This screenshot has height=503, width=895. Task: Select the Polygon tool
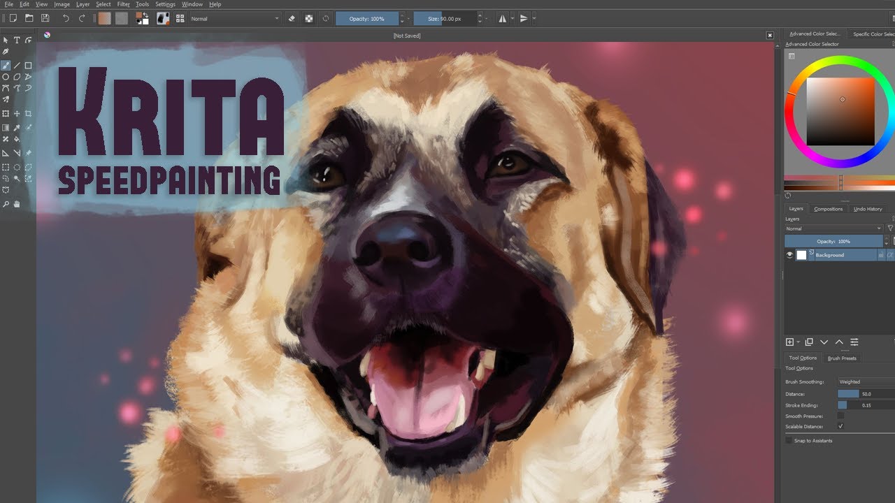17,77
